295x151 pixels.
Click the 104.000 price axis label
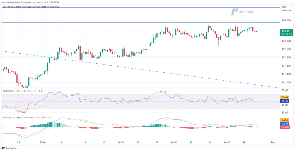285,20
